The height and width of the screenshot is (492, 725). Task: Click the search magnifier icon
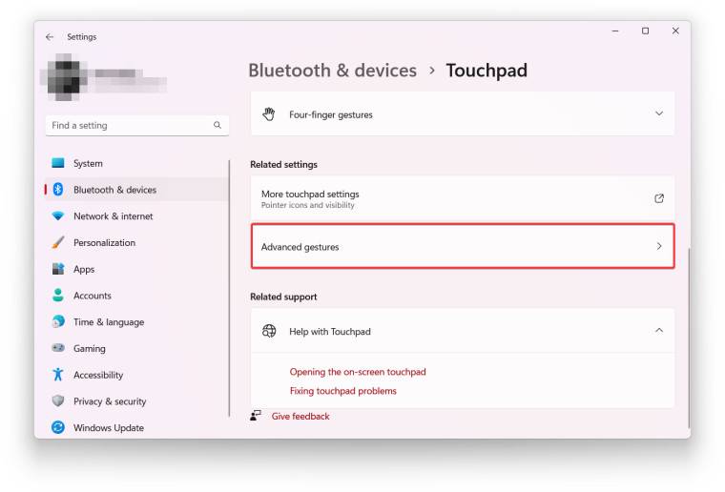(217, 125)
